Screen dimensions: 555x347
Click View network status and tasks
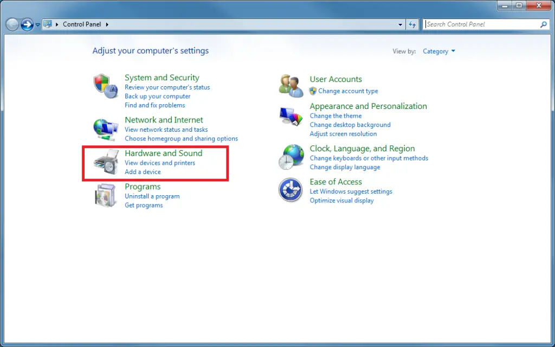(x=166, y=130)
